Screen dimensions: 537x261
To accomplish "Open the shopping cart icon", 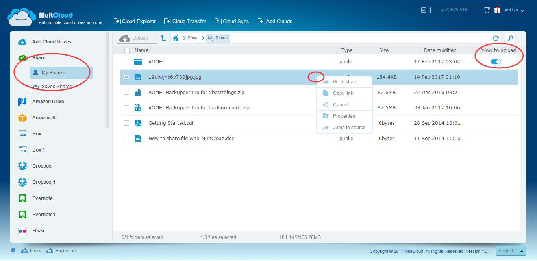I will 487,10.
